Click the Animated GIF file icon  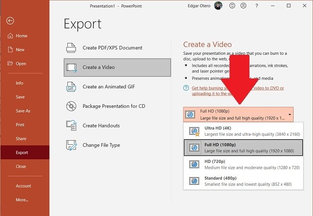pos(71,86)
